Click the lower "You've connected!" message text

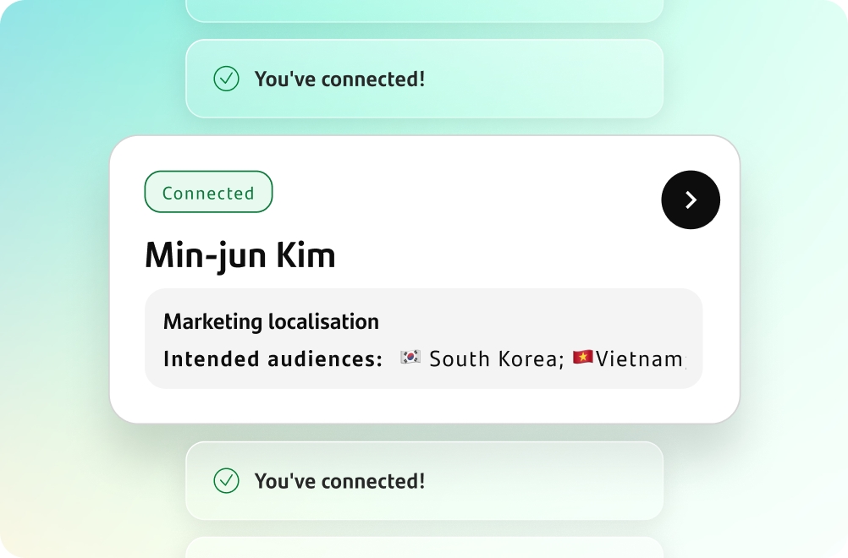pos(339,481)
